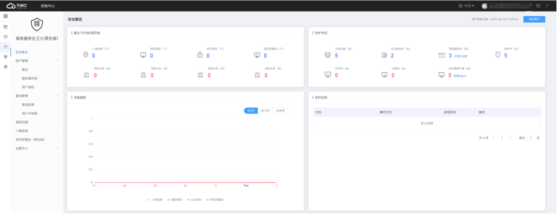Screen dimensions: 557x214
Task: Click the alarm icon under 漏洞风险
Action: click(143, 75)
